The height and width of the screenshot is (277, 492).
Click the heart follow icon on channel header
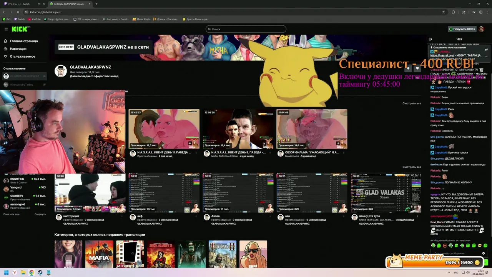point(417,68)
